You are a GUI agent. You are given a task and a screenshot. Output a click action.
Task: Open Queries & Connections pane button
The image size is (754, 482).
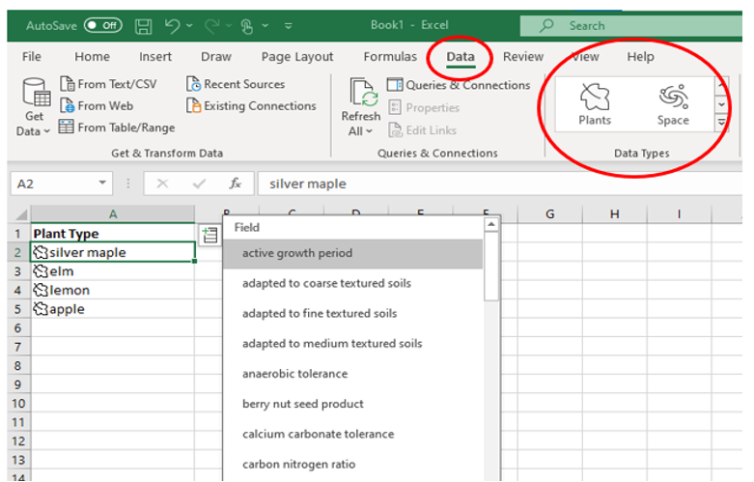pyautogui.click(x=459, y=85)
